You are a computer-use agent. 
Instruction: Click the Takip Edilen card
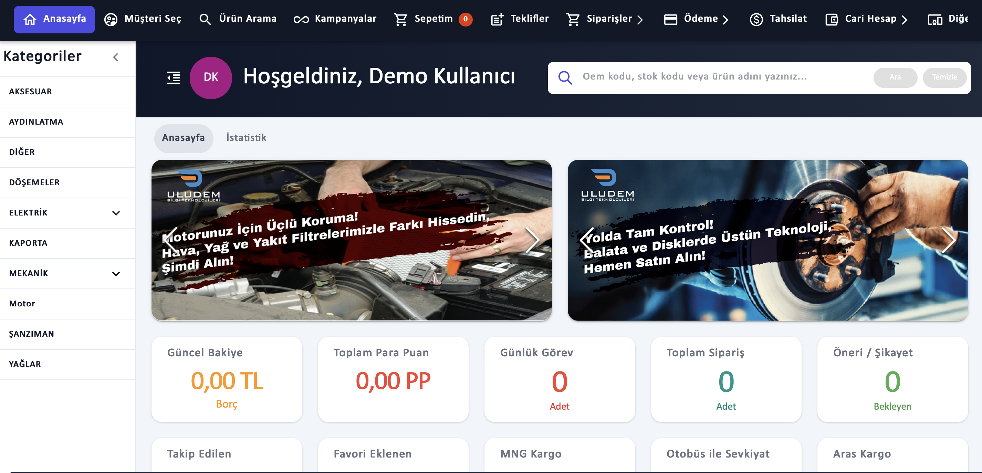tap(227, 455)
